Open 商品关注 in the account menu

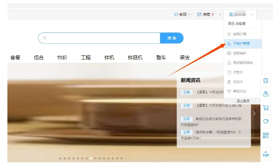click(x=243, y=91)
